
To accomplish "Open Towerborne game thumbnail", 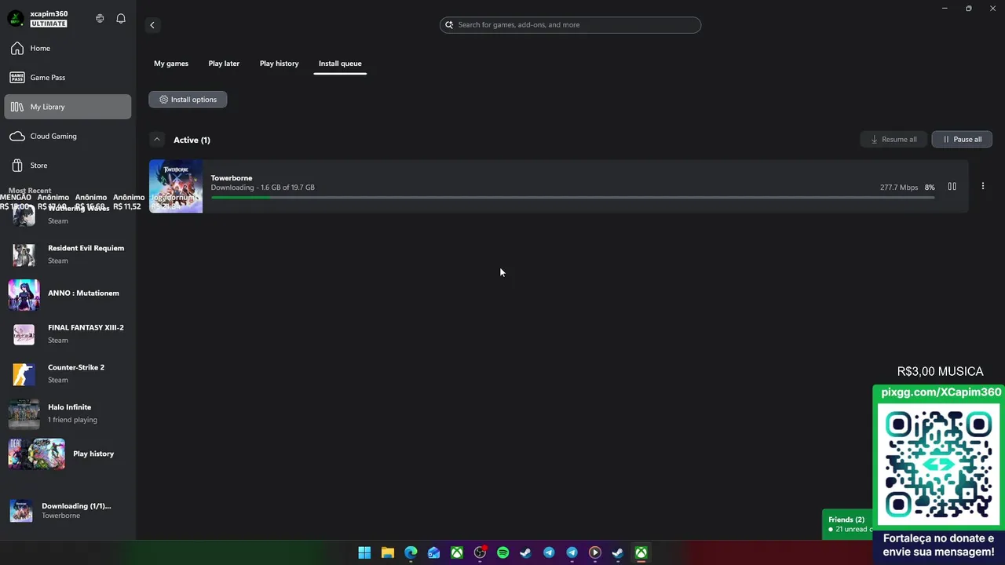I will coord(176,187).
